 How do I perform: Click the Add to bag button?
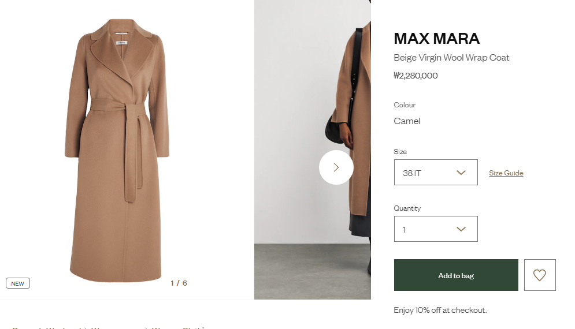pos(456,275)
